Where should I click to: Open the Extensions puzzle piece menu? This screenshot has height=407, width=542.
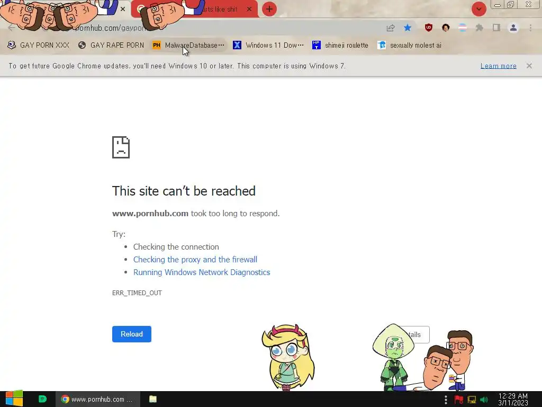pos(480,28)
